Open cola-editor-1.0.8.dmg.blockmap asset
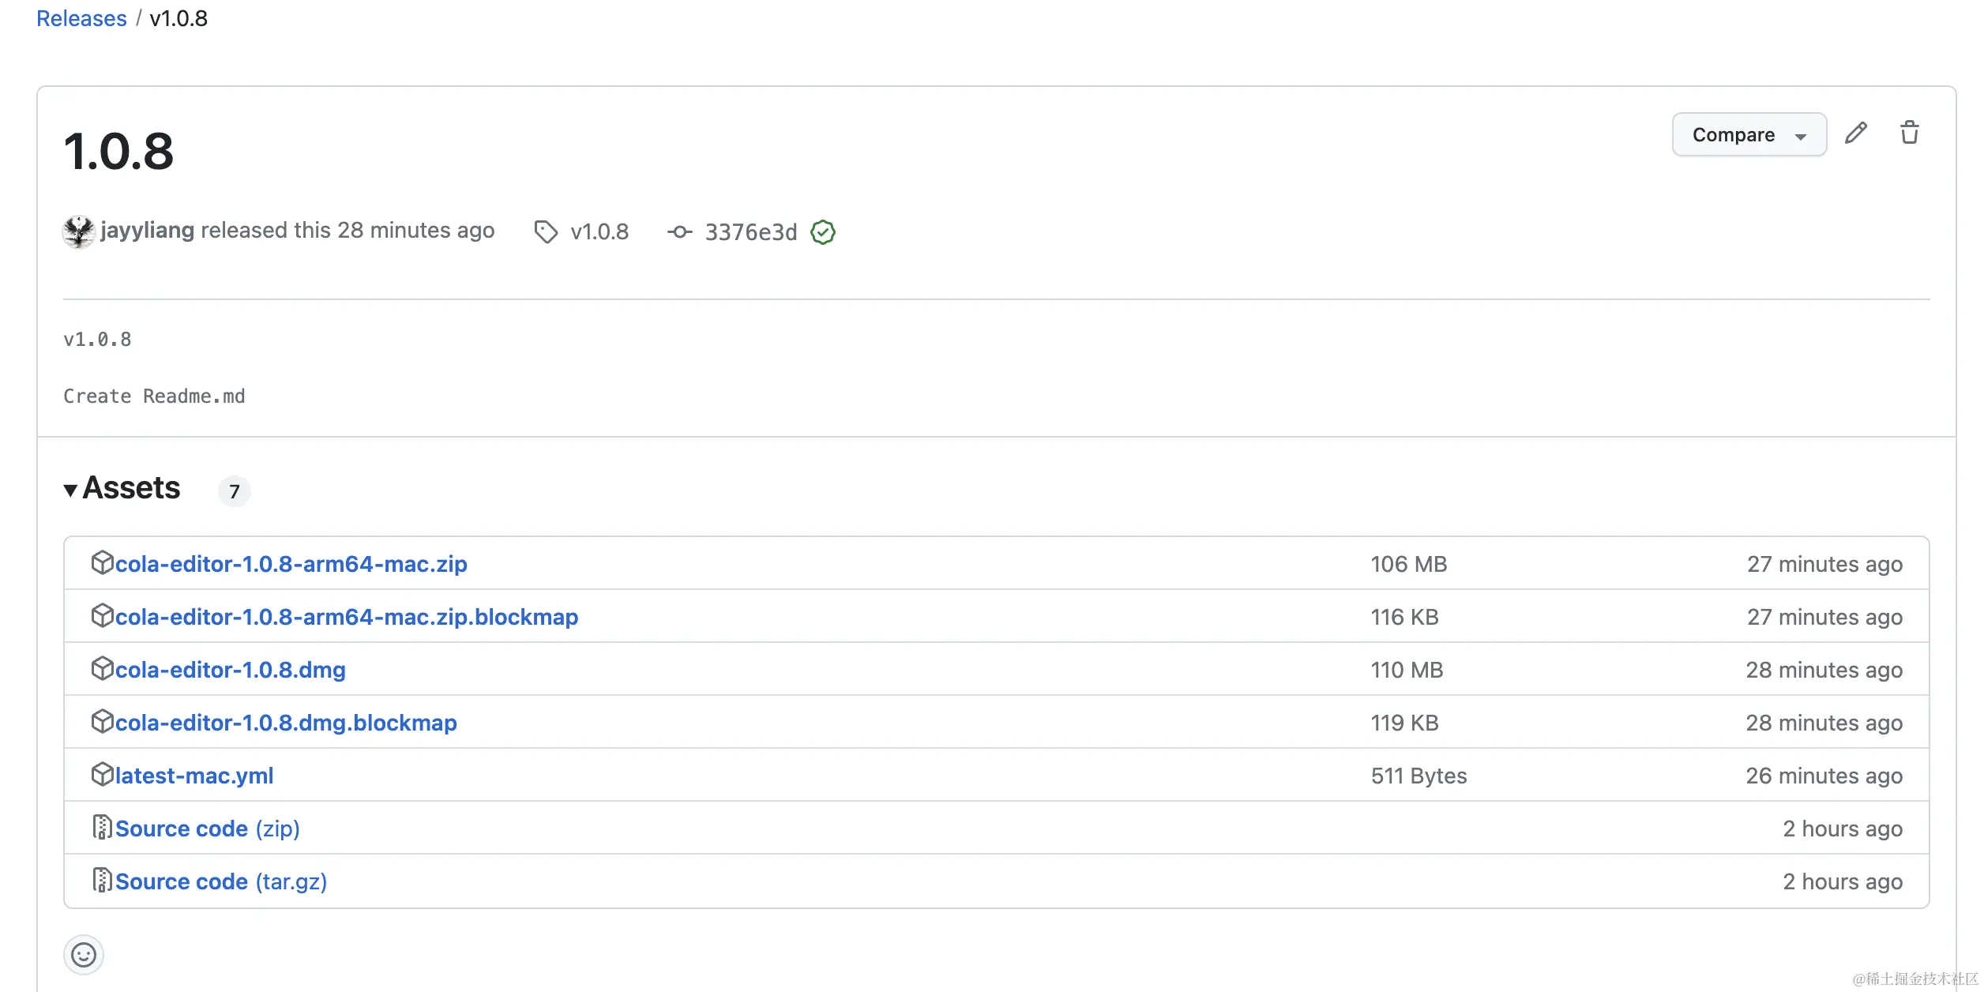This screenshot has width=1984, height=992. pos(285,723)
